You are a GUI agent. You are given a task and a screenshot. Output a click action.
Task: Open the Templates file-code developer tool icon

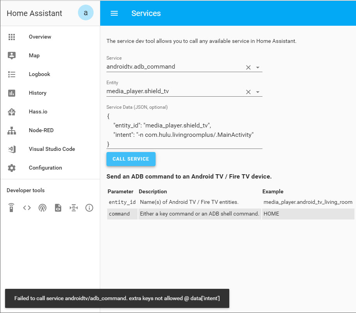coord(58,208)
